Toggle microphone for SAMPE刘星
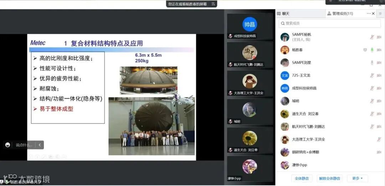385x186 pixels. point(372,63)
